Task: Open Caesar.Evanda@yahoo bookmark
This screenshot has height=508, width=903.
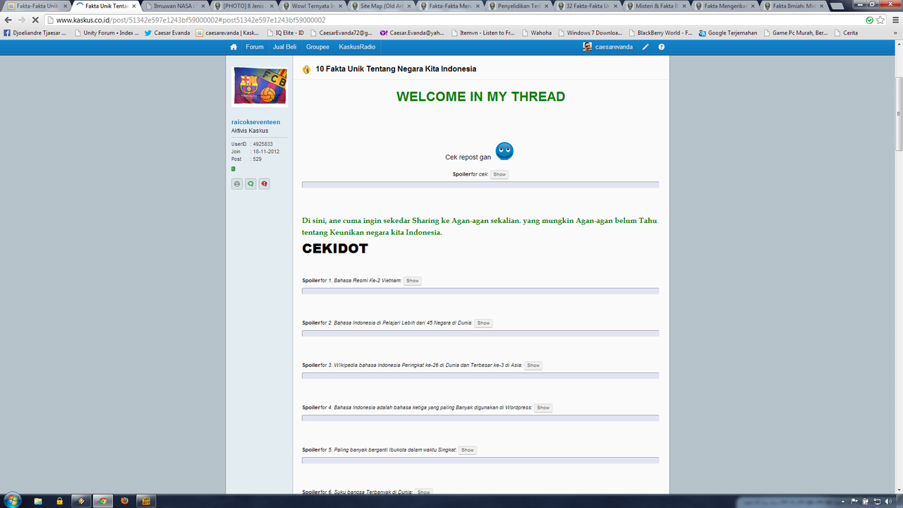Action: (x=412, y=32)
